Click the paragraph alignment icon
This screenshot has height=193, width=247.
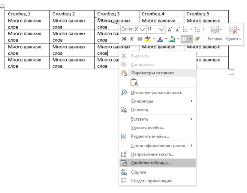[140, 39]
